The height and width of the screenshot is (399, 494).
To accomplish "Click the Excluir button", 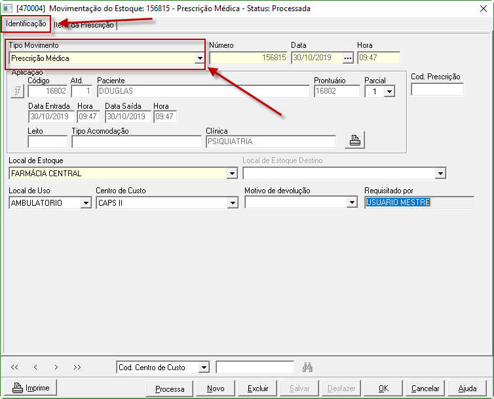I will (x=257, y=389).
